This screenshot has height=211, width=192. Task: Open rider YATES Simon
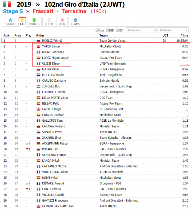(51, 46)
